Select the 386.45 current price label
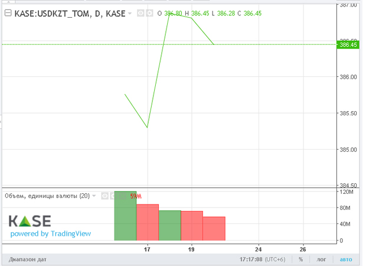Viewport: 366px width, 266px height. pos(348,45)
